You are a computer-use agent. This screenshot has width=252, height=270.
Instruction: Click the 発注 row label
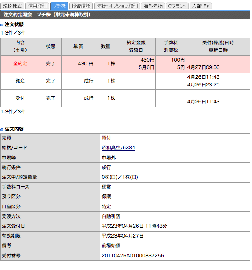click(x=20, y=81)
